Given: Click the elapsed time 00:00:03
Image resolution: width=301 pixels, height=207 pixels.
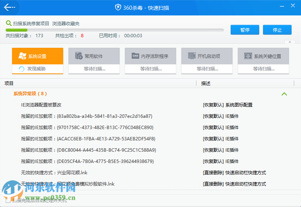Looking at the screenshot, I should (x=133, y=36).
